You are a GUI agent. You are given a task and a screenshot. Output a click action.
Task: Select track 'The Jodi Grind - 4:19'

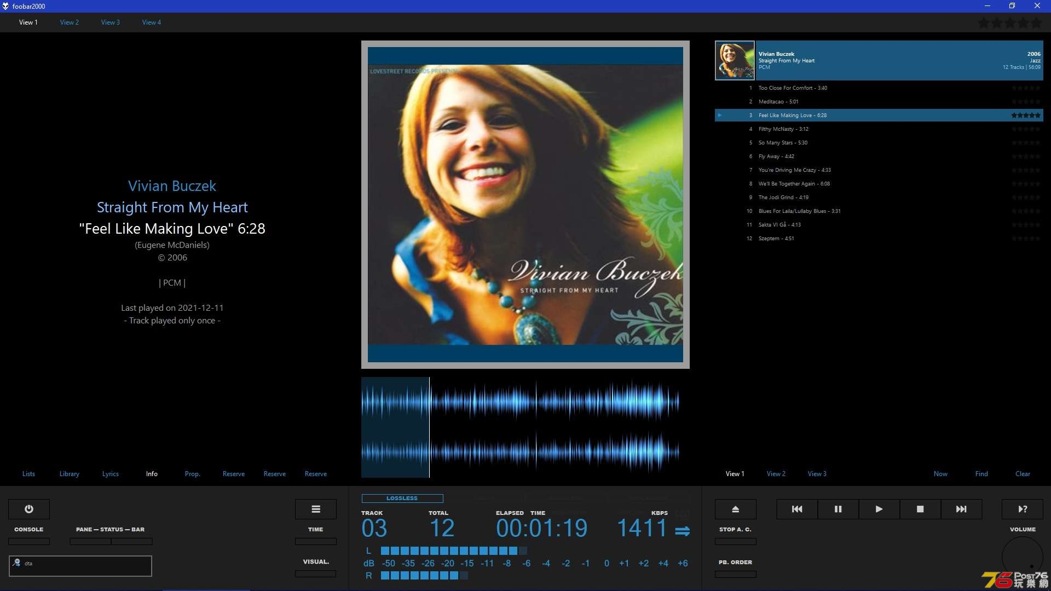pos(879,198)
